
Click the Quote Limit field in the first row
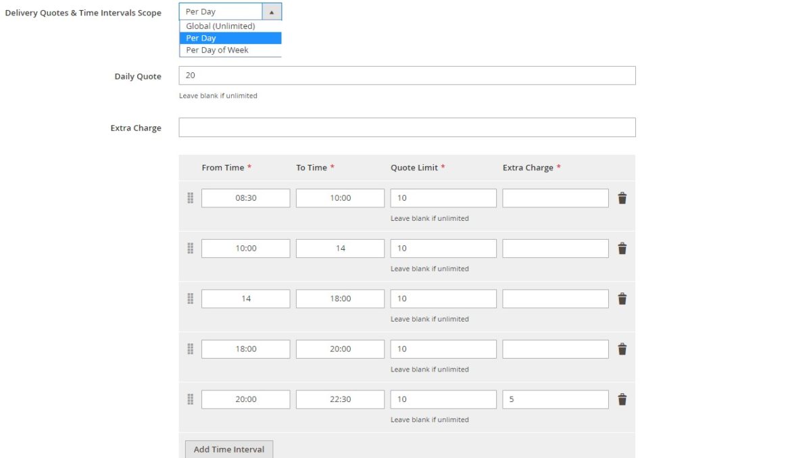[x=443, y=197]
